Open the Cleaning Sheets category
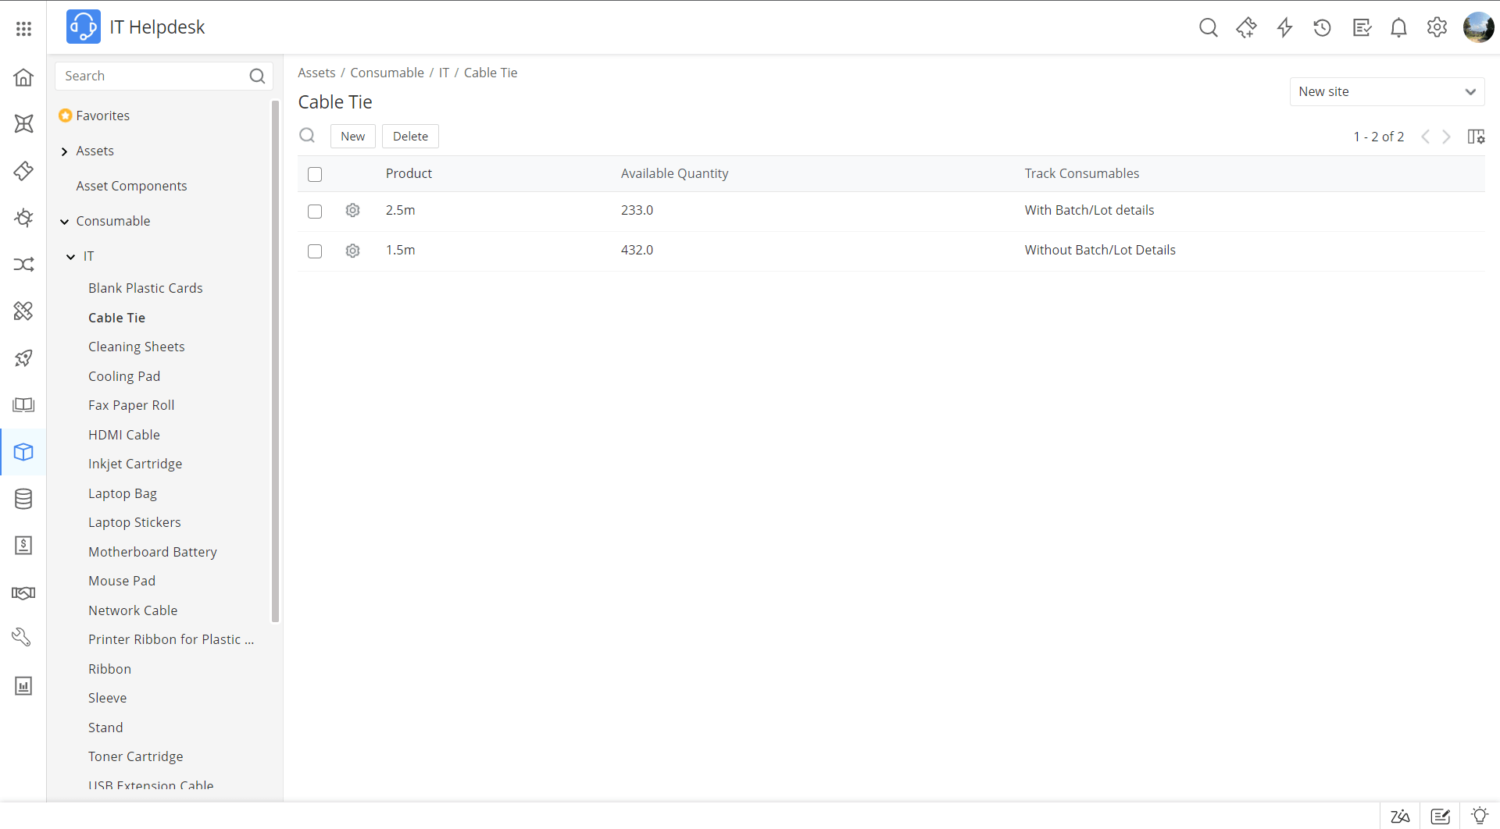1500x829 pixels. [x=137, y=347]
